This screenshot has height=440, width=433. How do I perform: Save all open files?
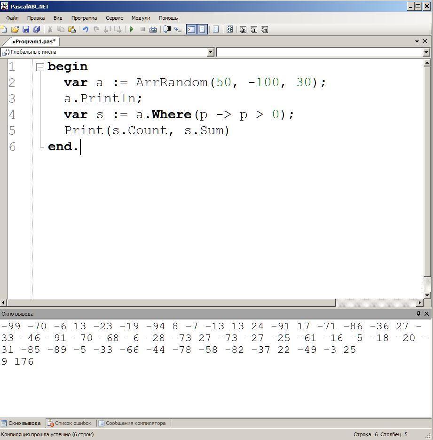37,29
